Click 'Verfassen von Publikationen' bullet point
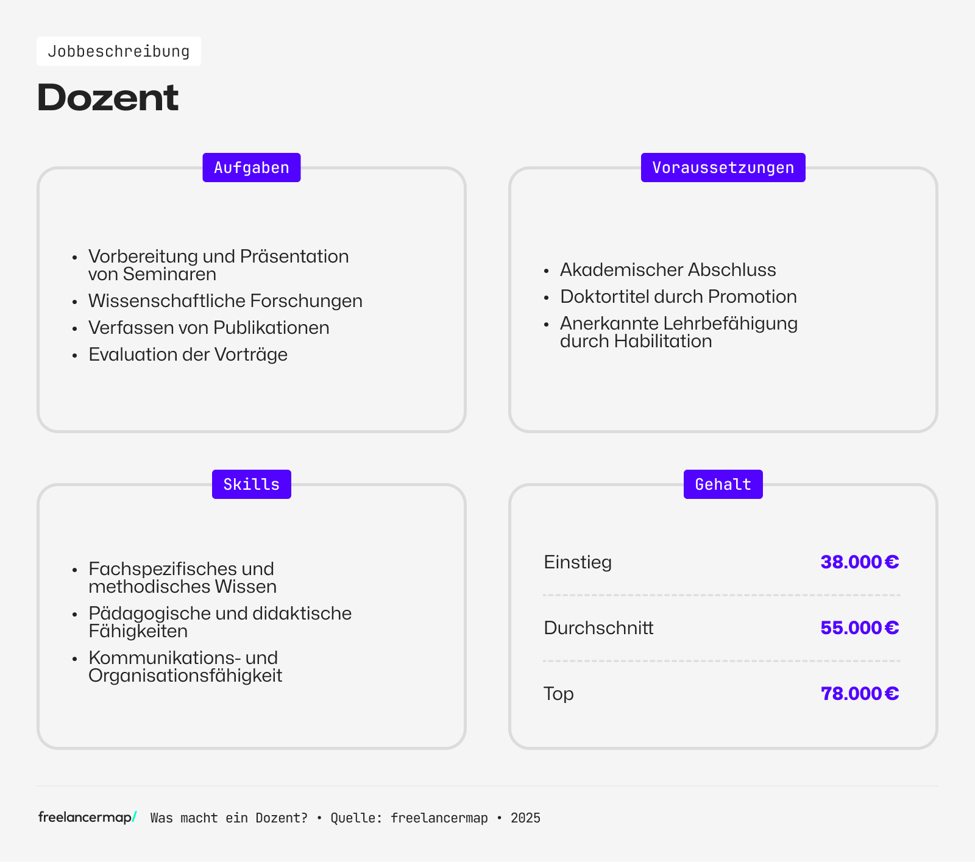Image resolution: width=975 pixels, height=862 pixels. point(208,327)
